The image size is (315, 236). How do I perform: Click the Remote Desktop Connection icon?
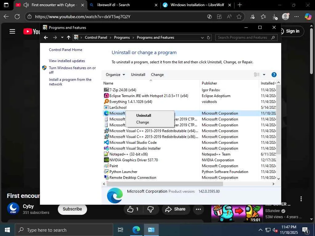[x=106, y=177]
